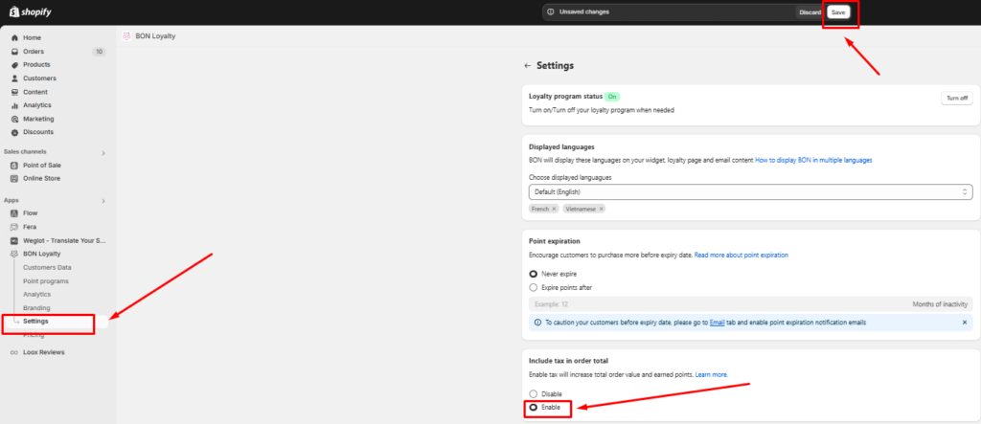Click the Content icon in sidebar
This screenshot has height=424, width=981.
[x=14, y=92]
